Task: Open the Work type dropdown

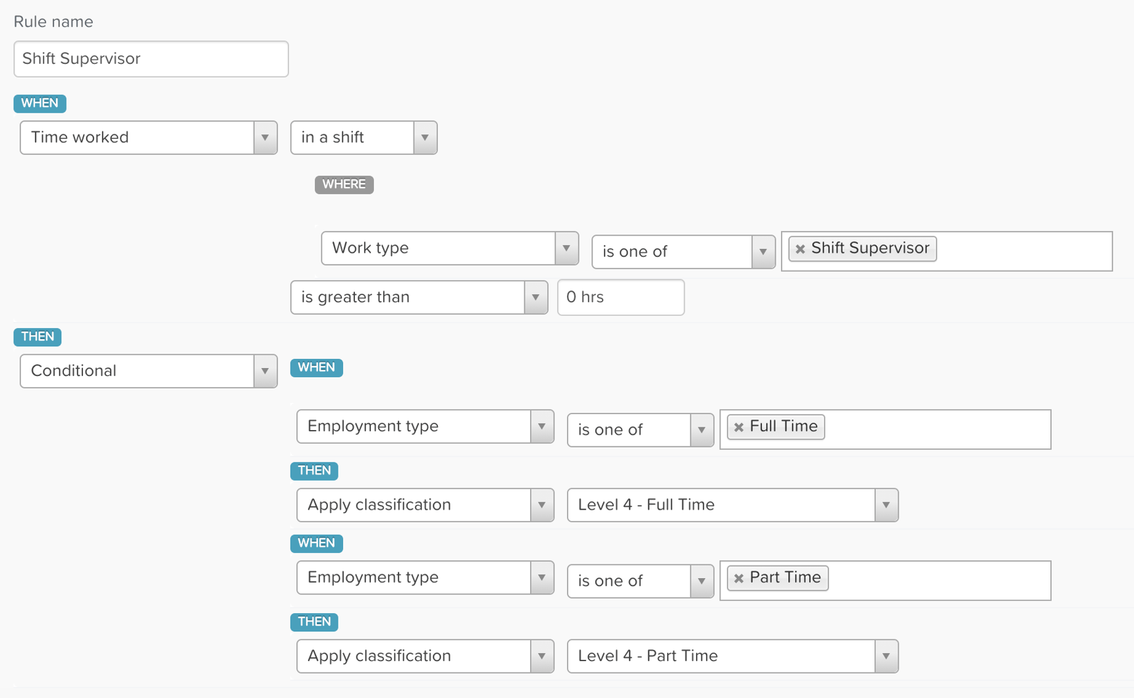Action: coord(565,248)
